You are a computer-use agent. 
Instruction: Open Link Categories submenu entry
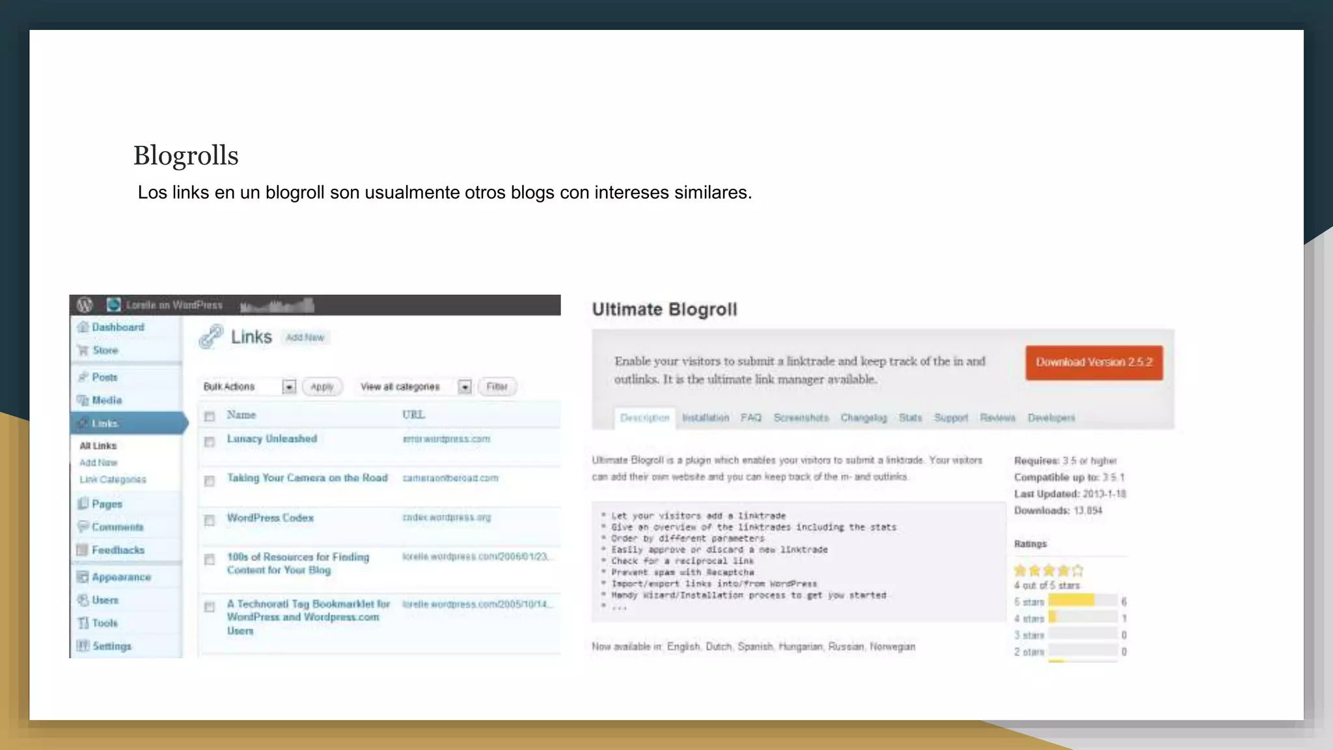coord(113,479)
